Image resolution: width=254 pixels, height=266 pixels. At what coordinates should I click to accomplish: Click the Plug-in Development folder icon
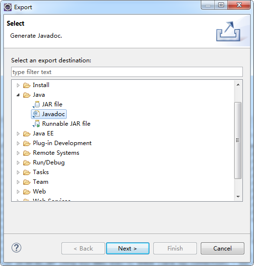click(x=27, y=143)
